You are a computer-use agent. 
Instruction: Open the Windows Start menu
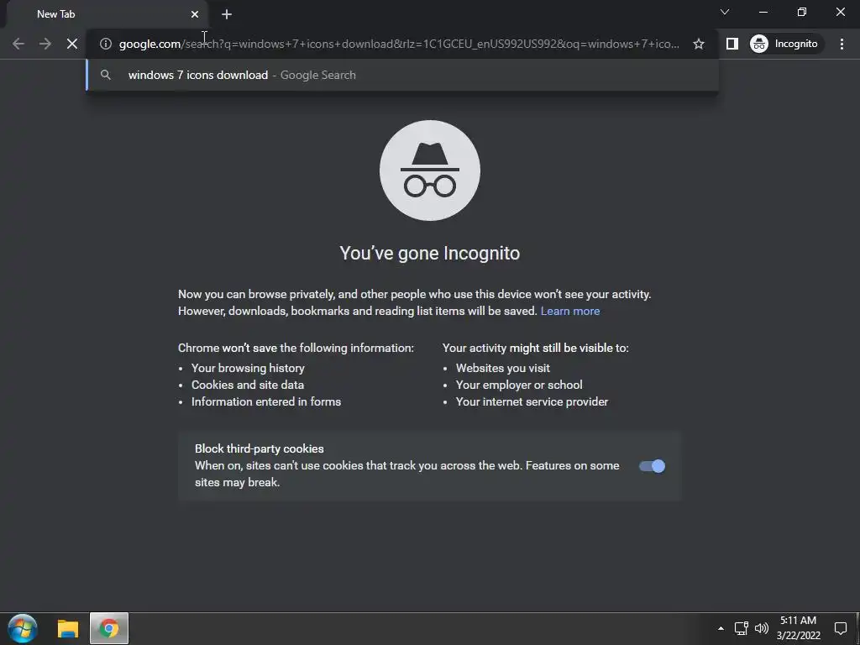[x=23, y=628]
